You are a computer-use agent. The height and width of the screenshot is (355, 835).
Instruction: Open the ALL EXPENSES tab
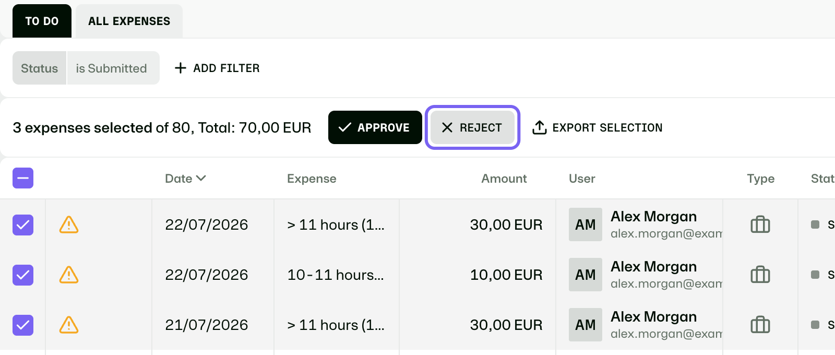pyautogui.click(x=129, y=21)
